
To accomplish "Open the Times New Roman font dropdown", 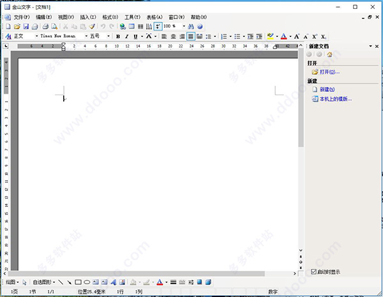I will pos(86,36).
